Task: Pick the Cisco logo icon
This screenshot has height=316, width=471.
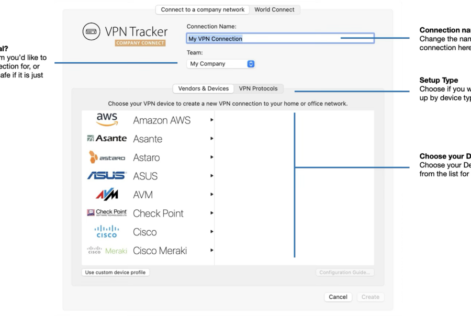Action: [107, 232]
